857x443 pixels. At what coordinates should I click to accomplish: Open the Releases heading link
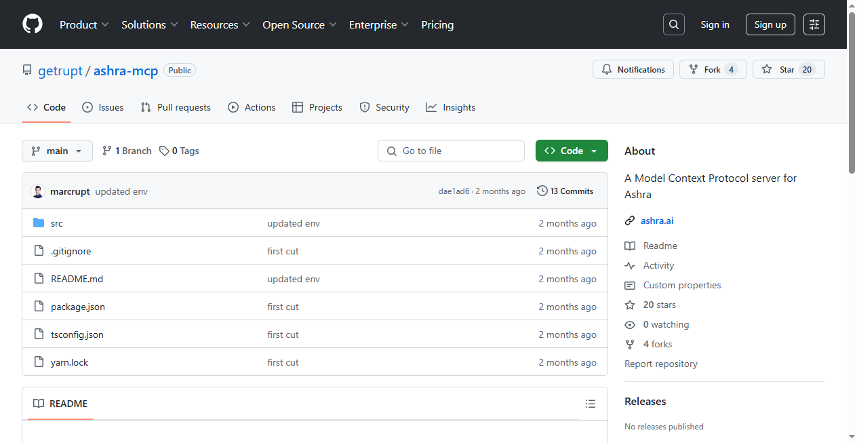[645, 401]
